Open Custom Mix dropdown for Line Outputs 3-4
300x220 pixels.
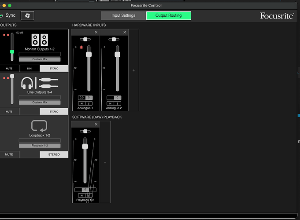40,103
